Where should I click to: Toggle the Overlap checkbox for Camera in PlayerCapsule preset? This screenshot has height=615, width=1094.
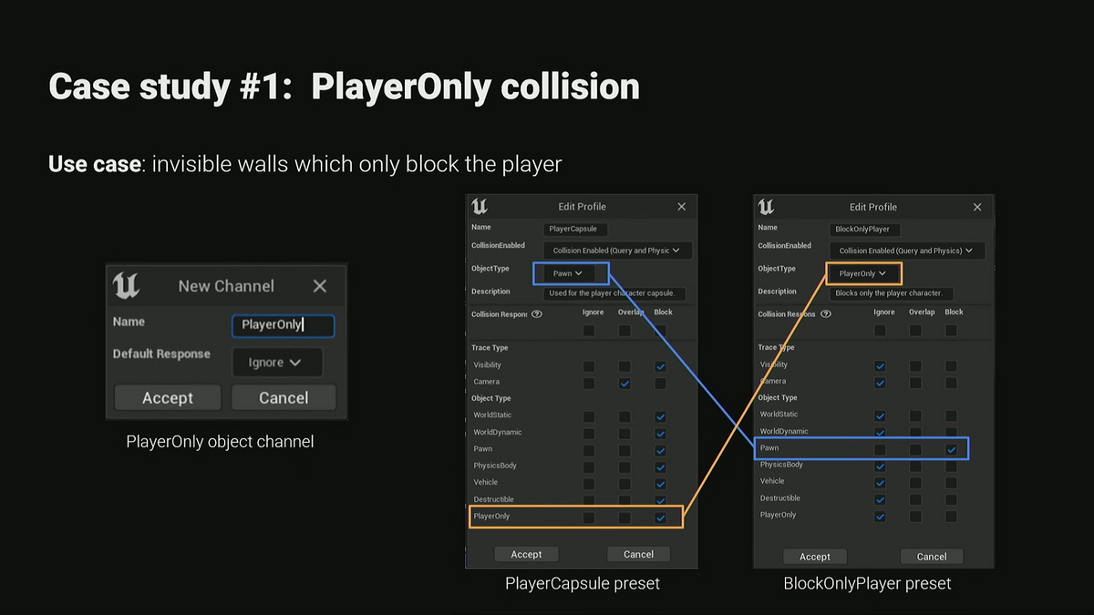[624, 383]
